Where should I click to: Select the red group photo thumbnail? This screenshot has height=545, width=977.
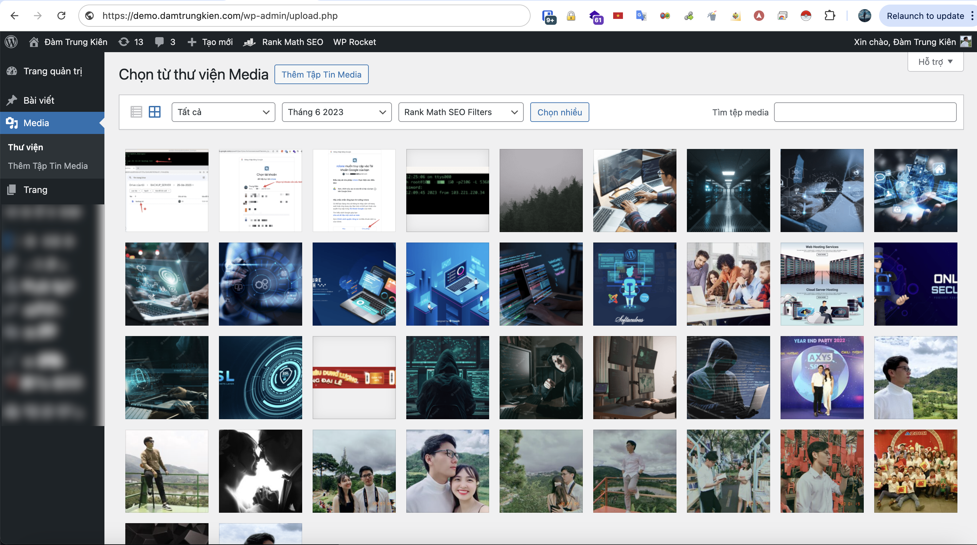916,471
